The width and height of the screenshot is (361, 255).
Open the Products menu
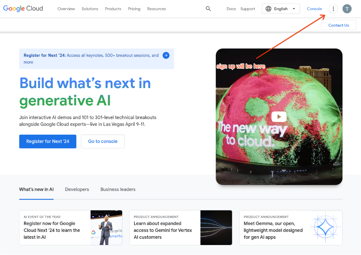coord(113,9)
